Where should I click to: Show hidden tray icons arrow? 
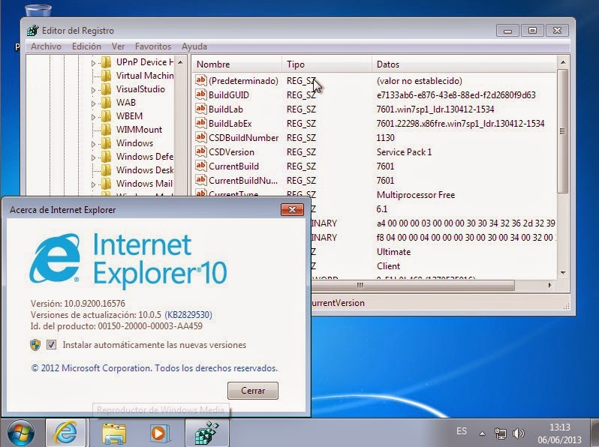tap(482, 433)
